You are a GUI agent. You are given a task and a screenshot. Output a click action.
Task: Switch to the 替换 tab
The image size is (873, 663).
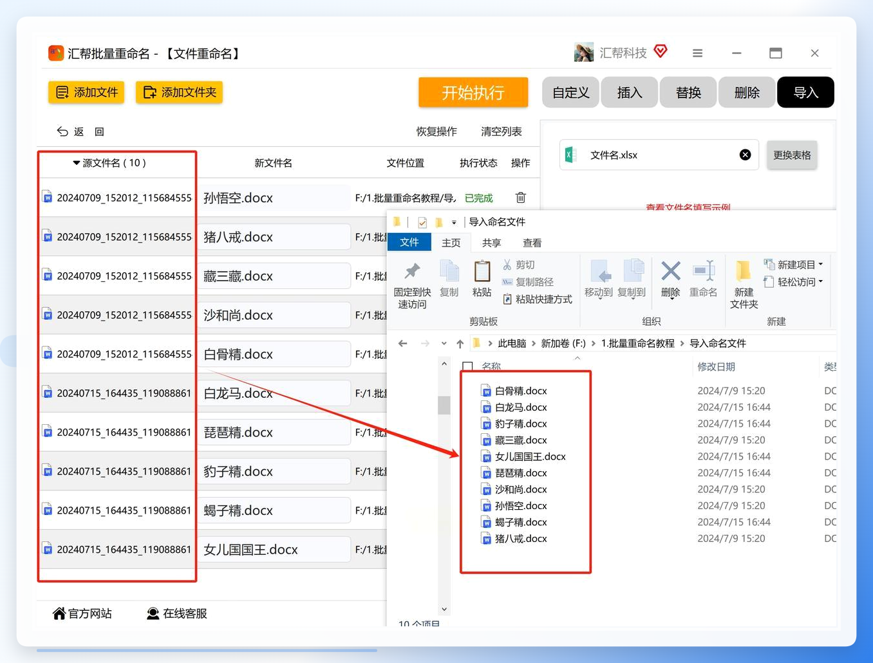click(x=688, y=93)
